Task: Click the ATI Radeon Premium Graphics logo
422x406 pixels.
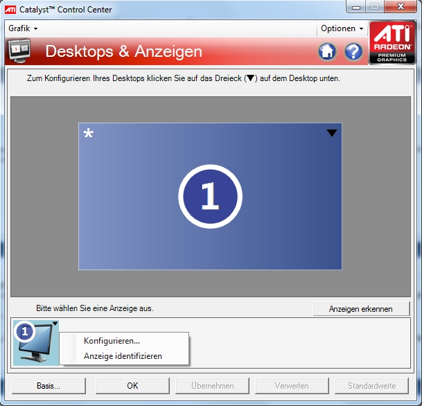Action: 392,42
